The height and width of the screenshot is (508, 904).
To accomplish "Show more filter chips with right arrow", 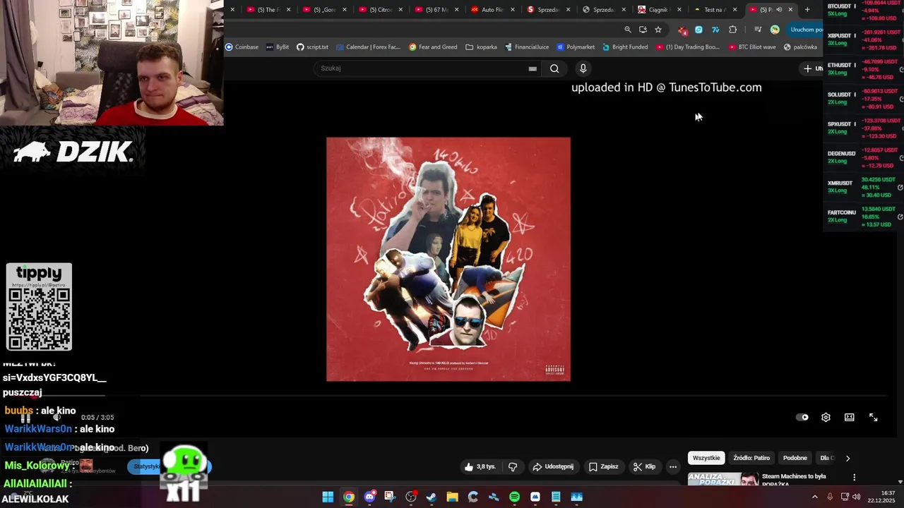I will click(x=848, y=458).
